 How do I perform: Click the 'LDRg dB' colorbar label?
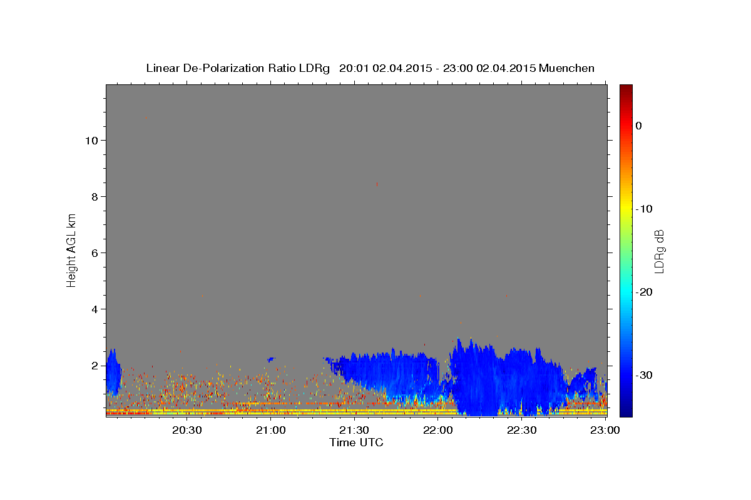[x=658, y=251]
